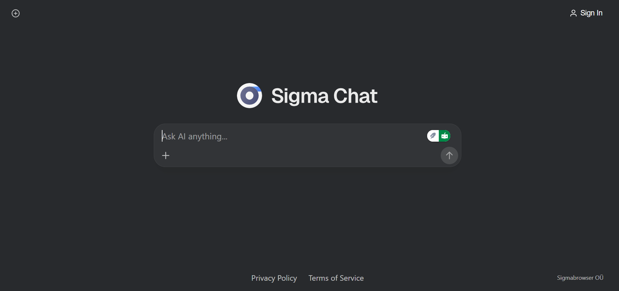This screenshot has width=619, height=291.
Task: Open the Terms of Service link
Action: 336,278
